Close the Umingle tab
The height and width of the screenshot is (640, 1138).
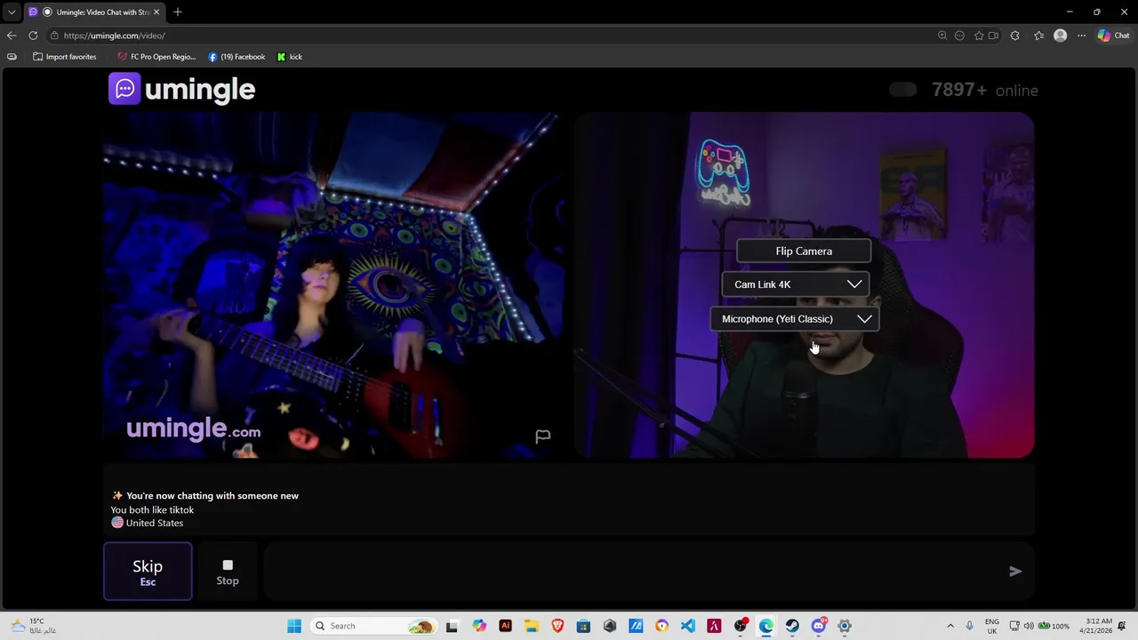156,12
